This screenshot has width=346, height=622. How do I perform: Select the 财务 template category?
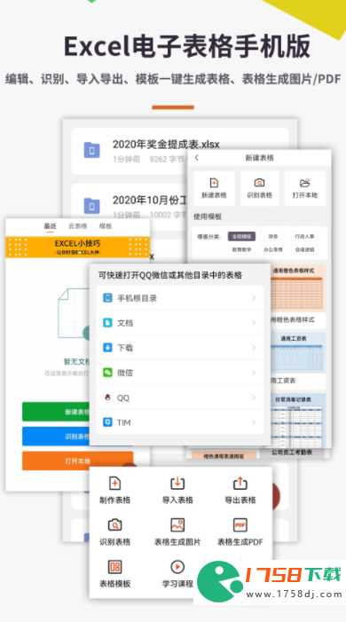click(x=273, y=236)
